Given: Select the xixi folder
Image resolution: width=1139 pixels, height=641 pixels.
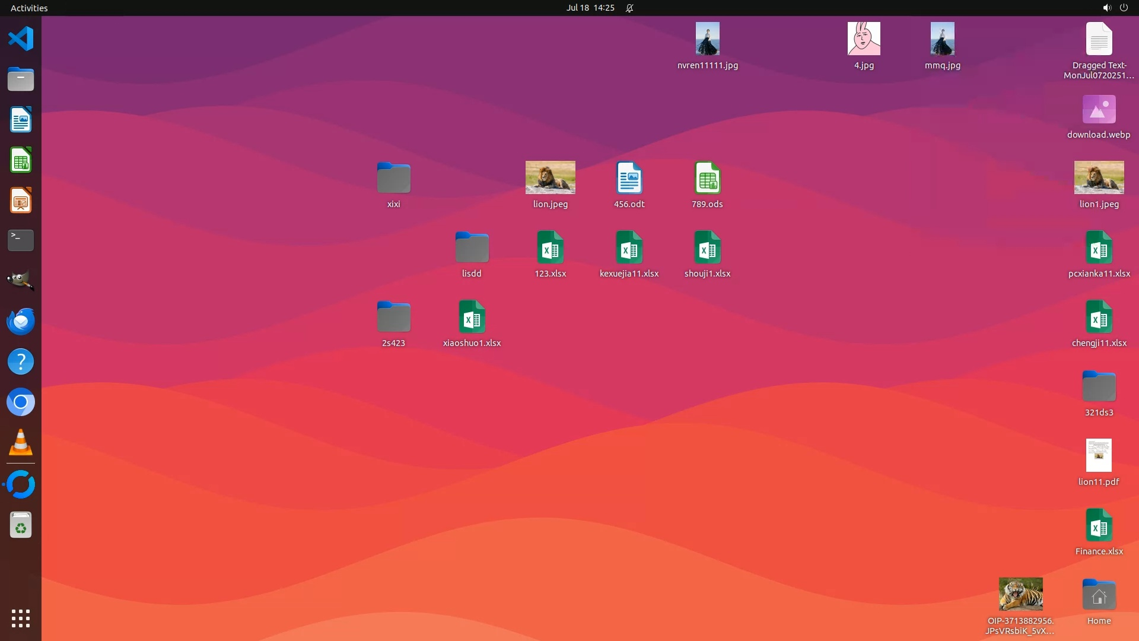Looking at the screenshot, I should tap(393, 178).
